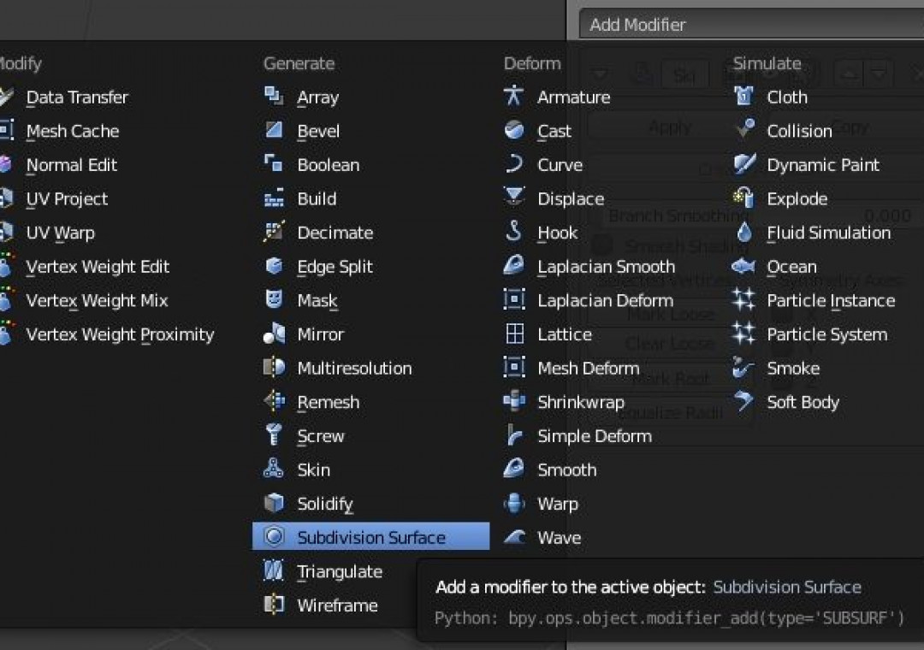Select Soft Body simulation
The width and height of the screenshot is (924, 650).
pos(803,402)
